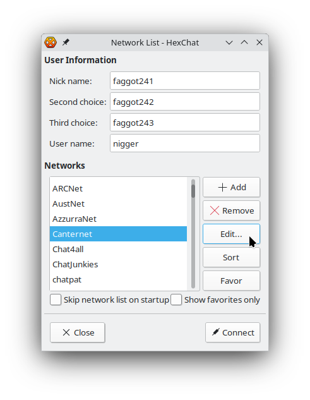Image resolution: width=310 pixels, height=400 pixels.
Task: Open Edit dialog for selected network
Action: tap(231, 234)
